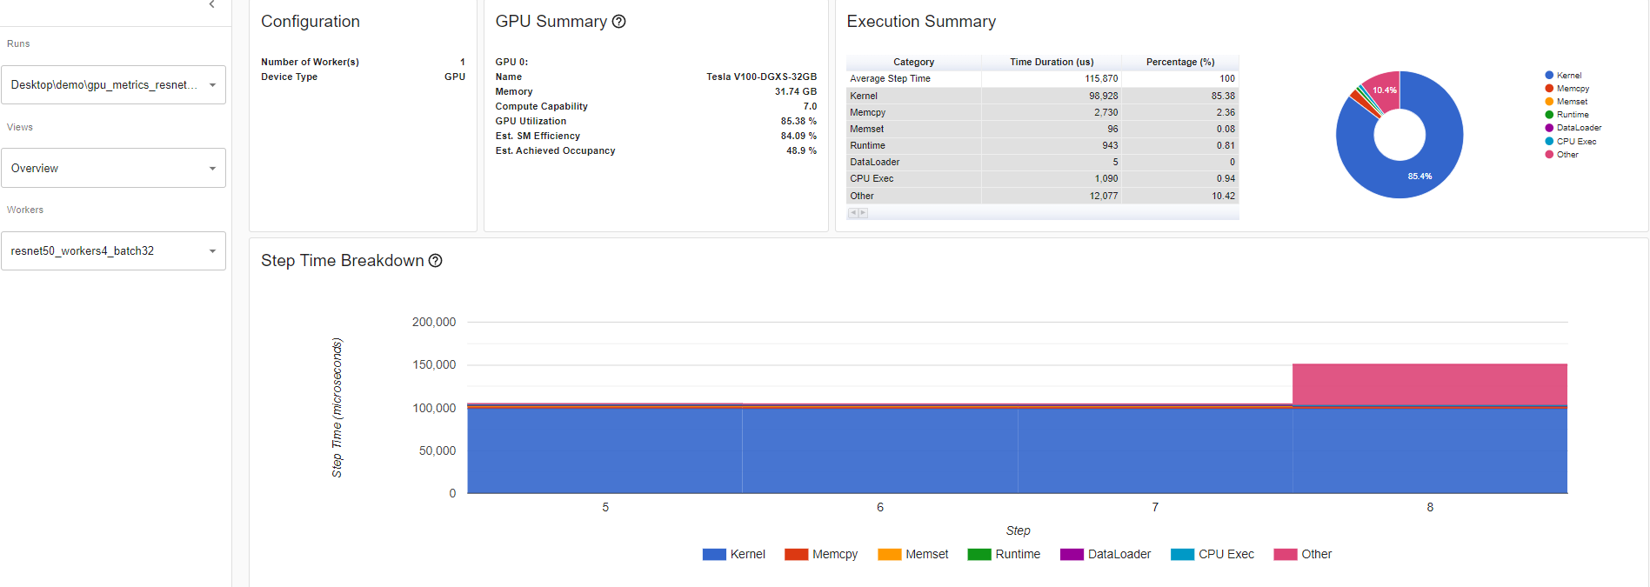This screenshot has width=1650, height=587.
Task: Sort table by Time Duration (us) header
Action: pyautogui.click(x=1051, y=62)
